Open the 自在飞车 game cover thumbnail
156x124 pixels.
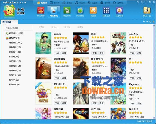(81, 113)
